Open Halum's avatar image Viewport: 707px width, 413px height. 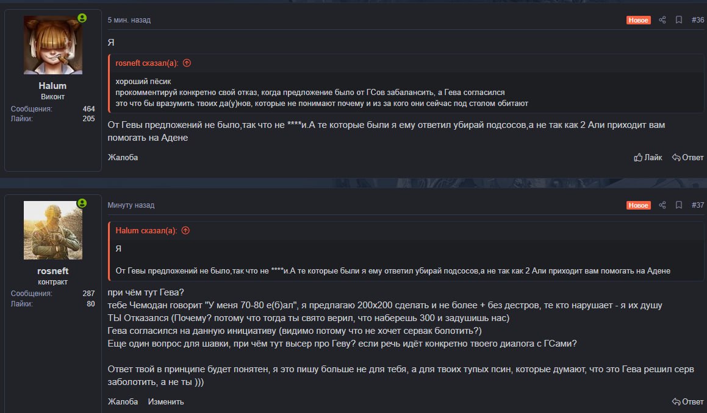52,45
